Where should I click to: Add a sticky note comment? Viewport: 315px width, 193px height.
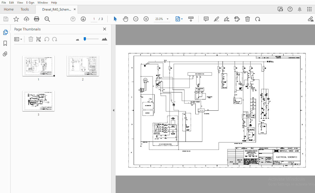[x=206, y=19]
